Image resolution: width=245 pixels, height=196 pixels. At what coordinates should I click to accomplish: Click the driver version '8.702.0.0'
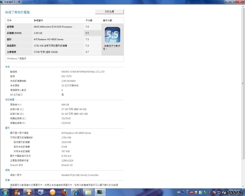tap(66, 156)
